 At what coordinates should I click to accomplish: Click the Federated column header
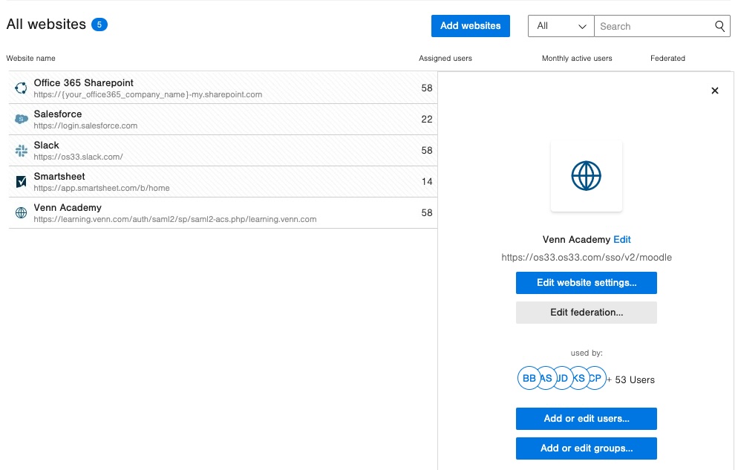(x=667, y=59)
